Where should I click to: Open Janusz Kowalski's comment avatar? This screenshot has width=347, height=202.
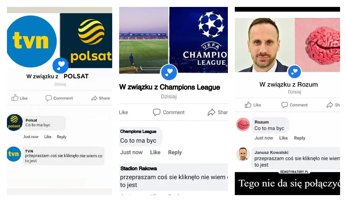(243, 154)
